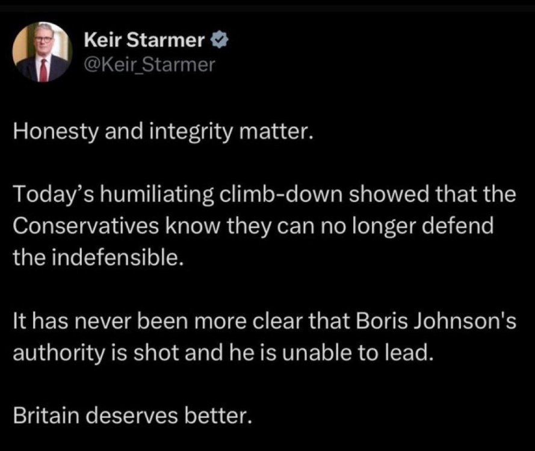Screen dimensions: 535x451
Task: Click the blue verified checkmark badge
Action: 218,41
